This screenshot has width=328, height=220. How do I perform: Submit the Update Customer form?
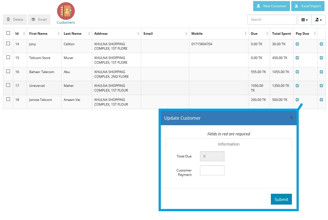tap(281, 199)
